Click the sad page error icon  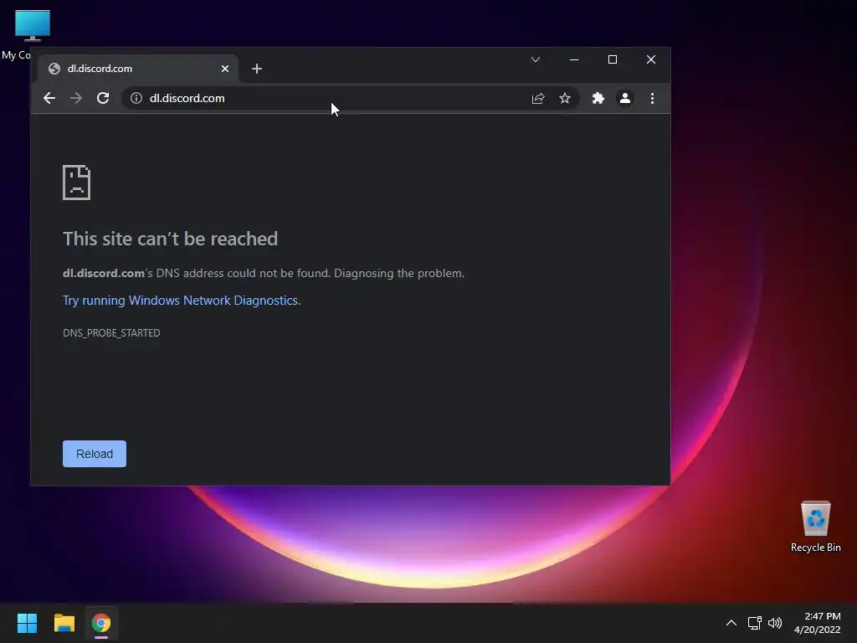click(76, 183)
